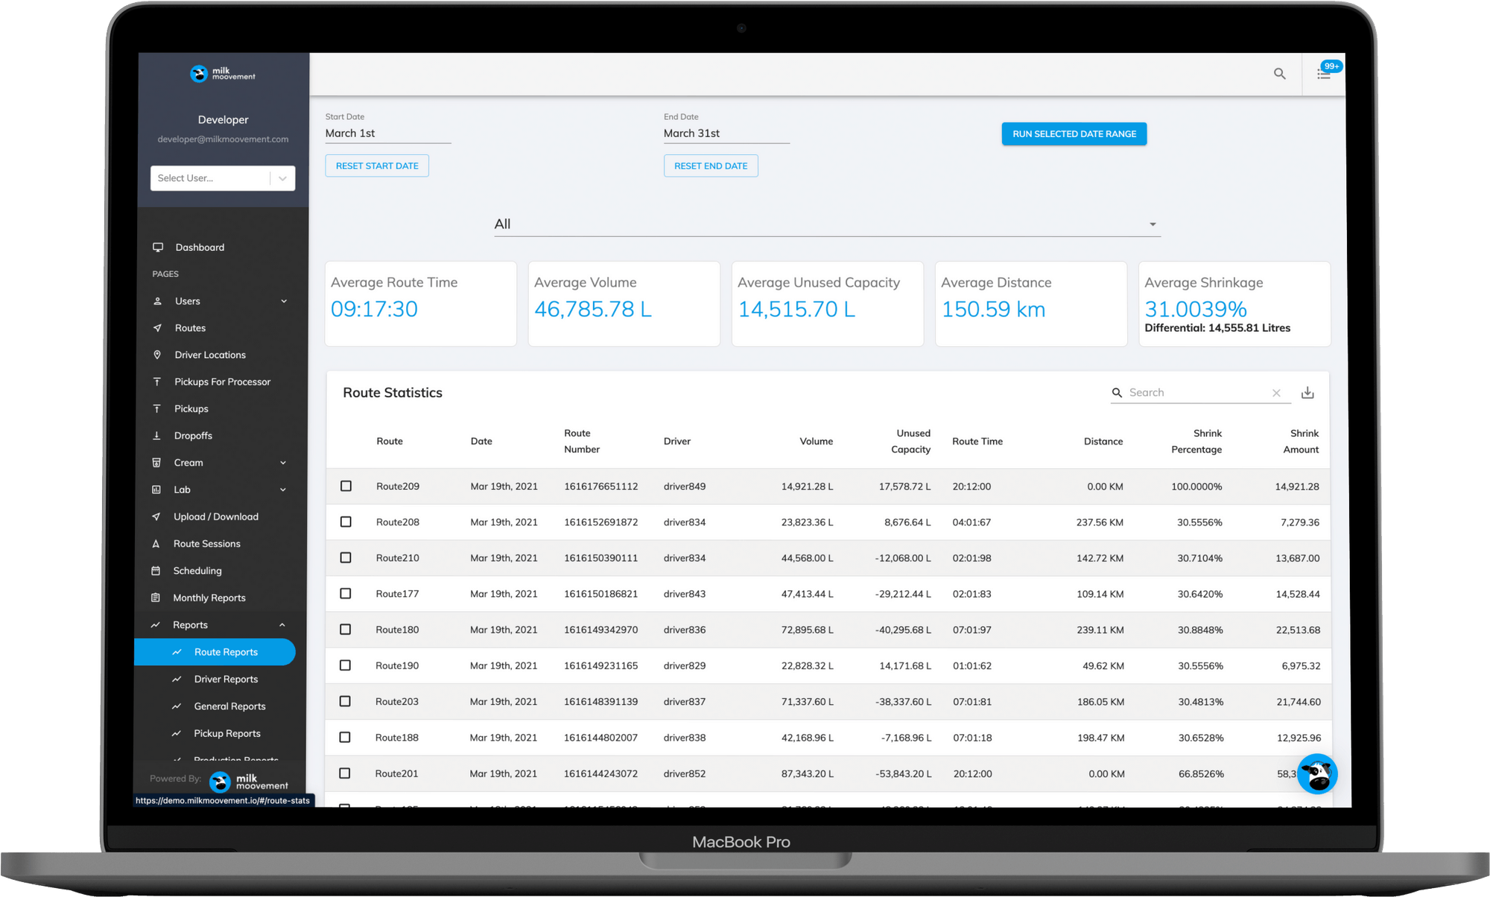Go to Monthly Reports page
1490x897 pixels.
coord(209,598)
